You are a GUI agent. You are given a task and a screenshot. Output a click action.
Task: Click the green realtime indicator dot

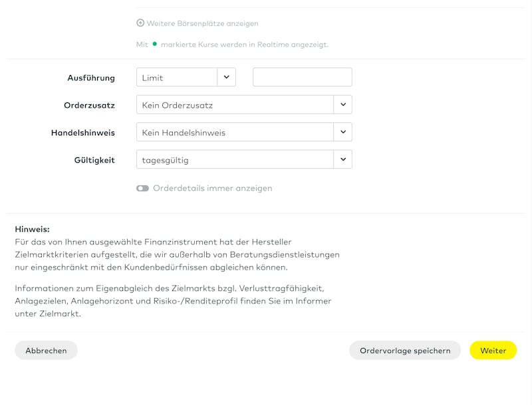[155, 44]
